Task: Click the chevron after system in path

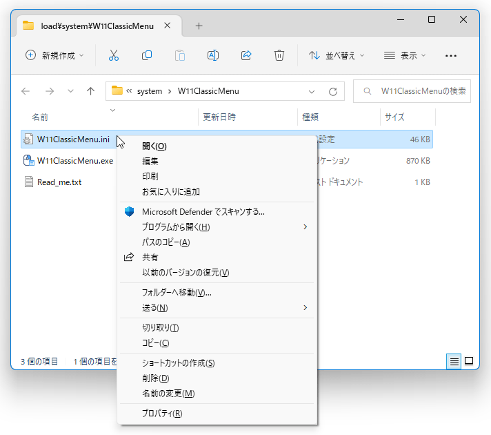Action: click(170, 91)
